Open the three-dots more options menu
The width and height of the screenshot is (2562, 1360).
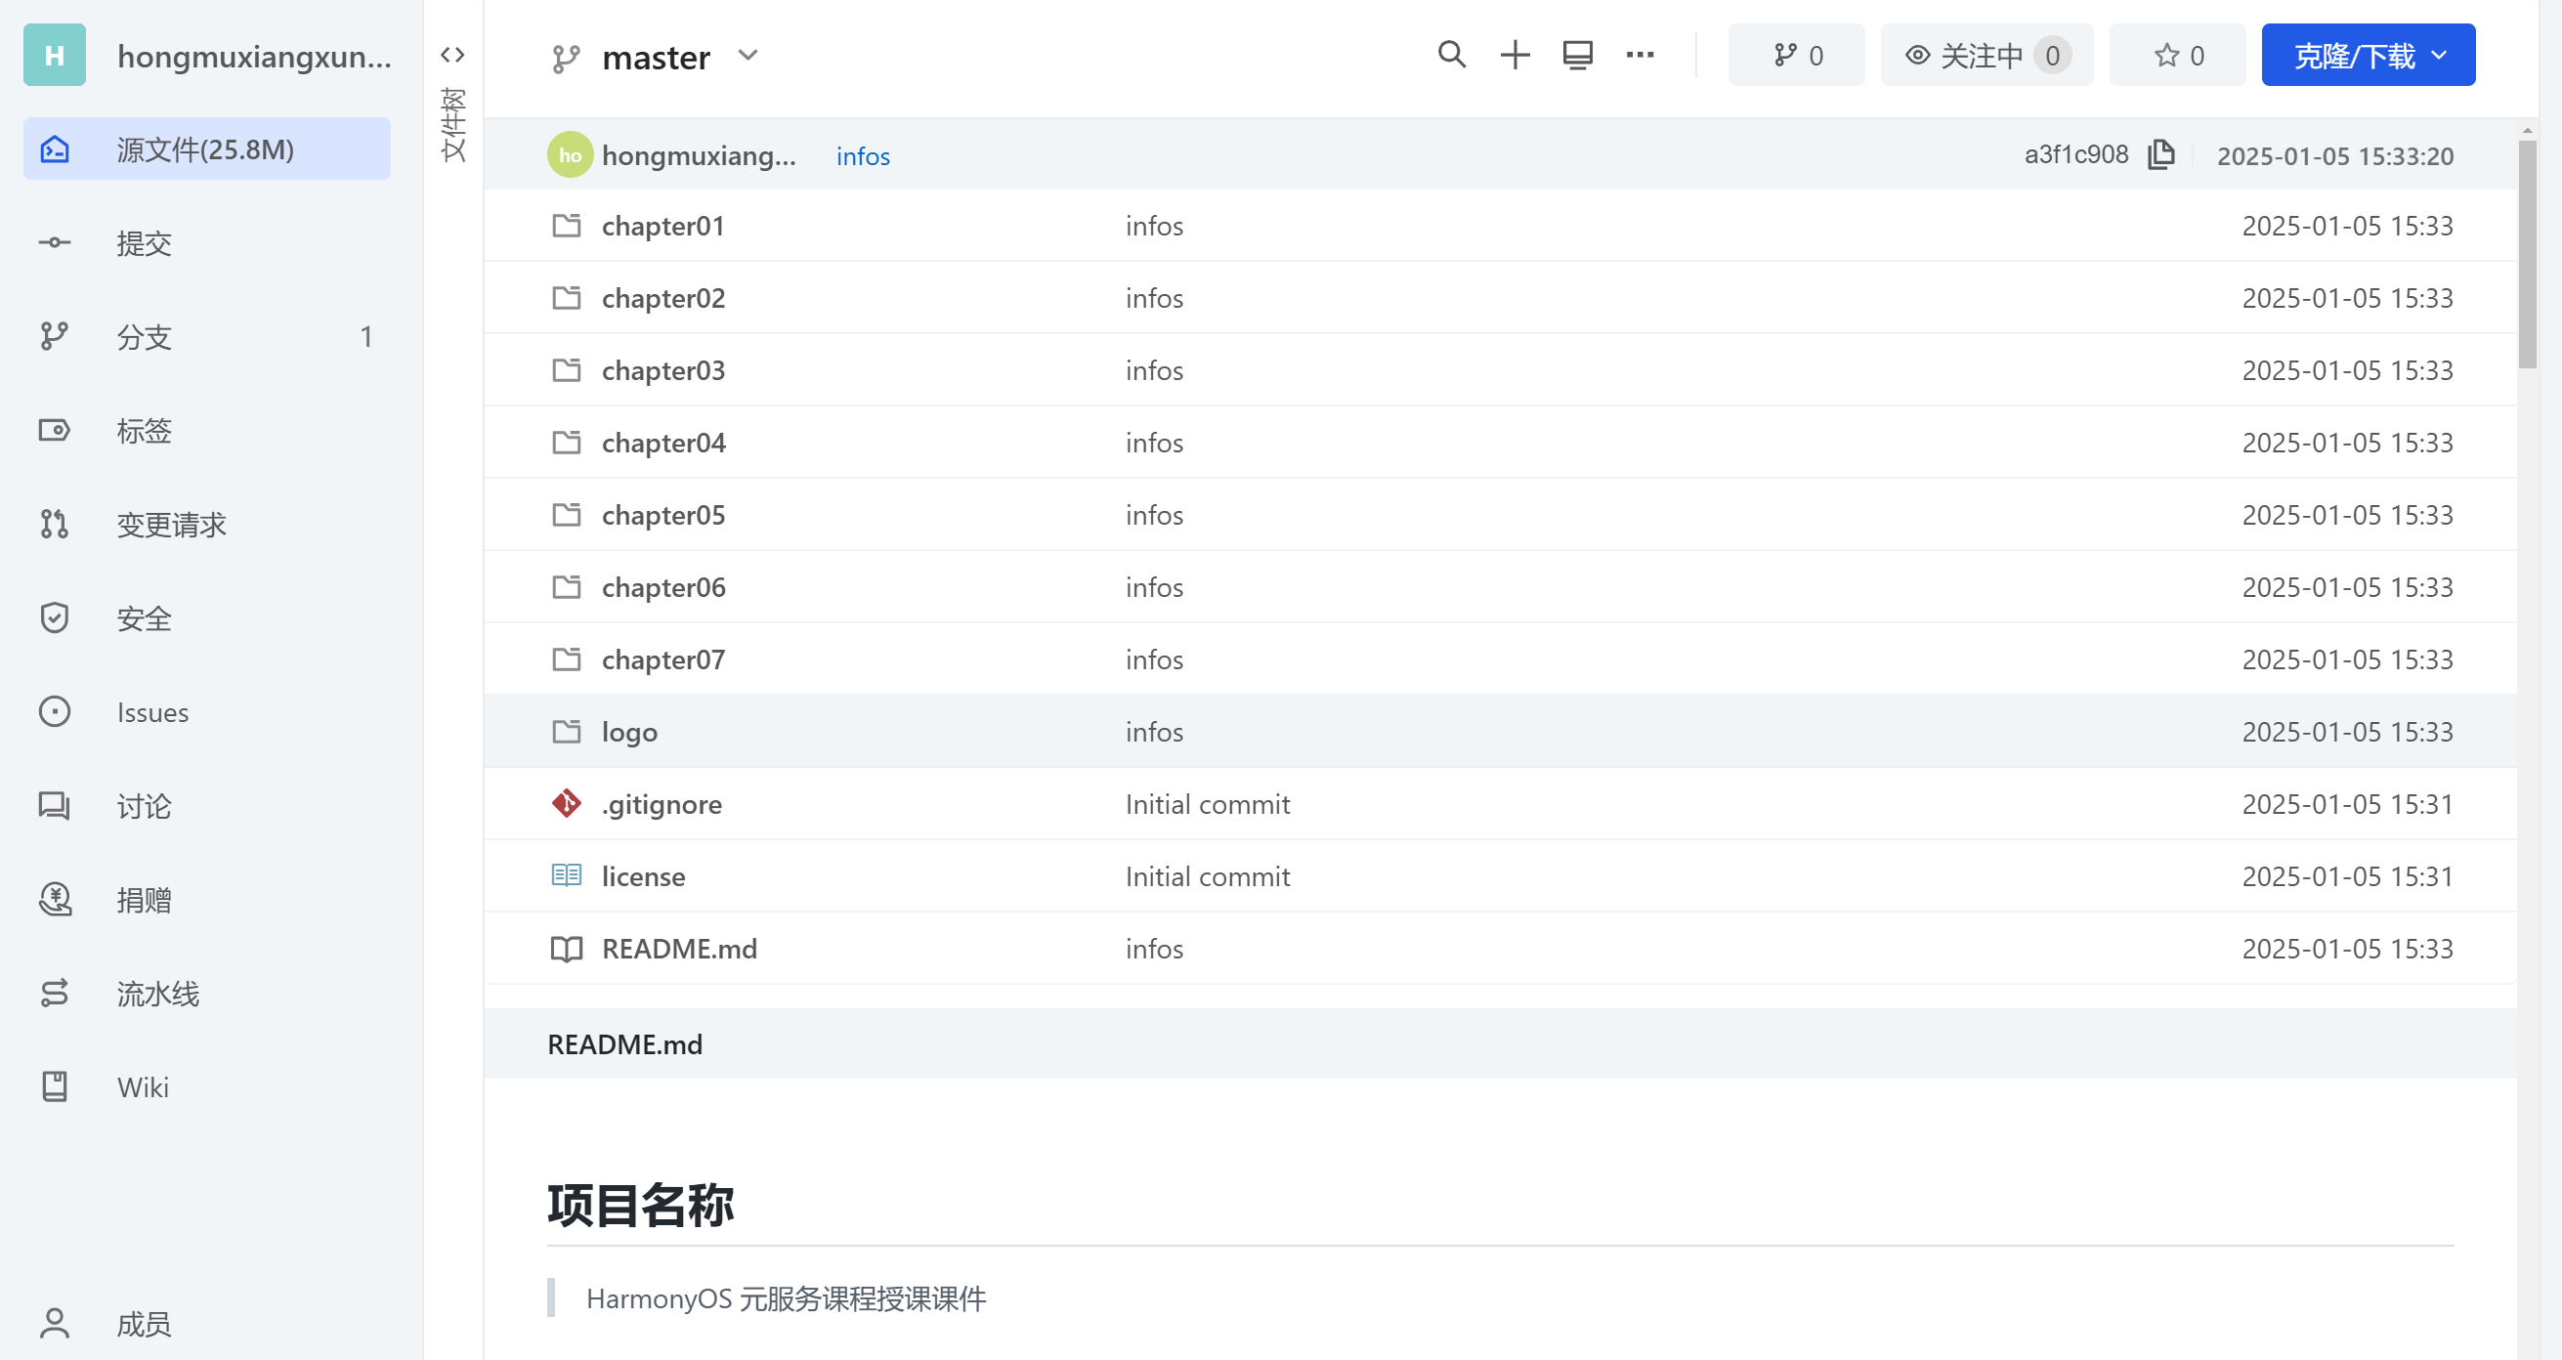[x=1639, y=55]
